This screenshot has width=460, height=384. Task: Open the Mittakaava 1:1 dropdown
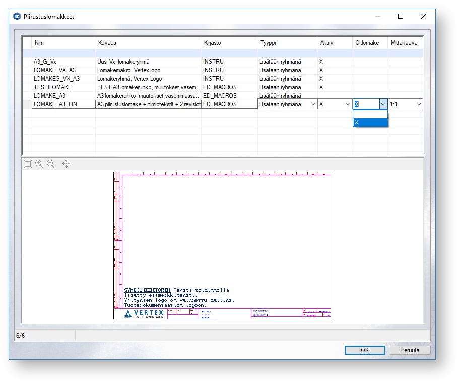pos(418,104)
